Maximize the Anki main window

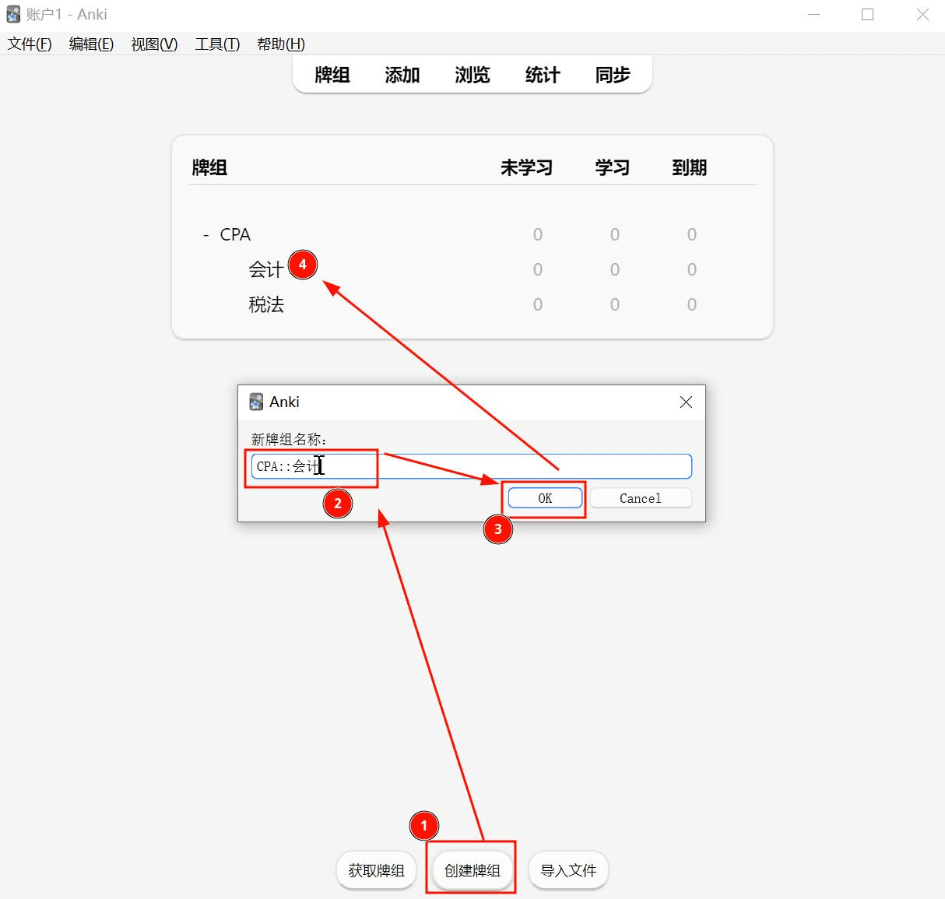tap(868, 14)
